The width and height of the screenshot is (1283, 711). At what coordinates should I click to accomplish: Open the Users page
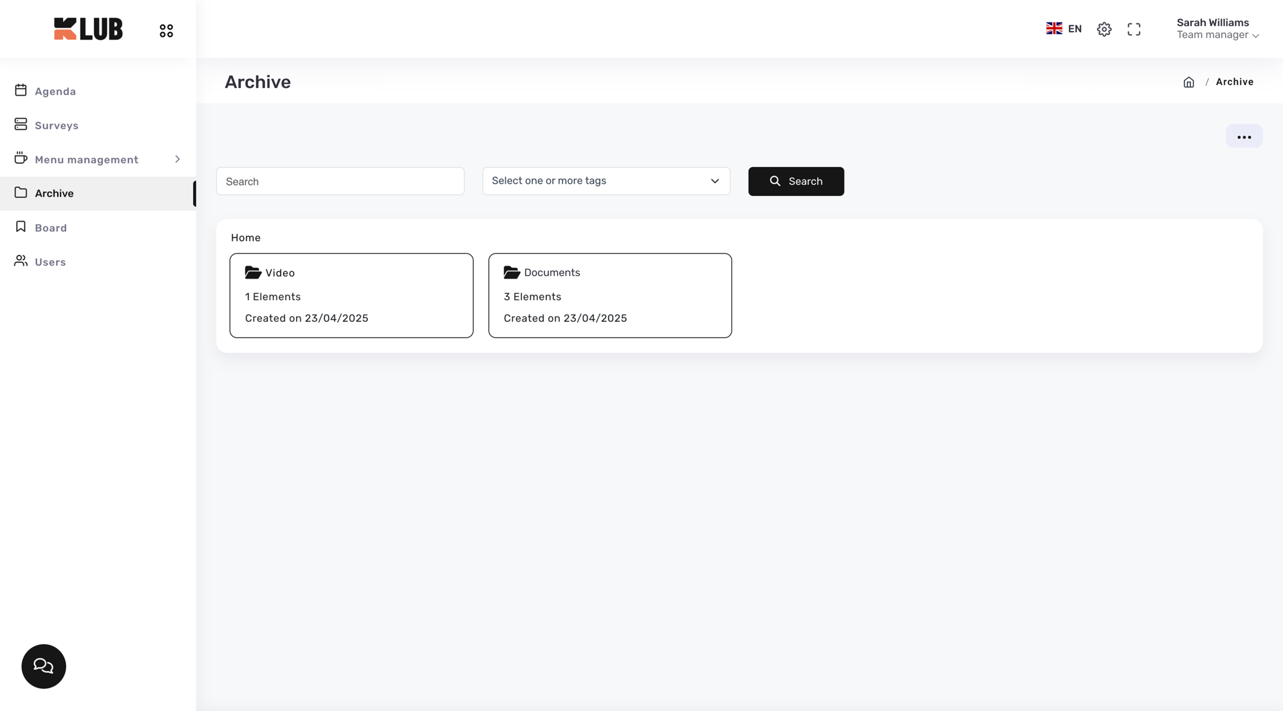50,262
